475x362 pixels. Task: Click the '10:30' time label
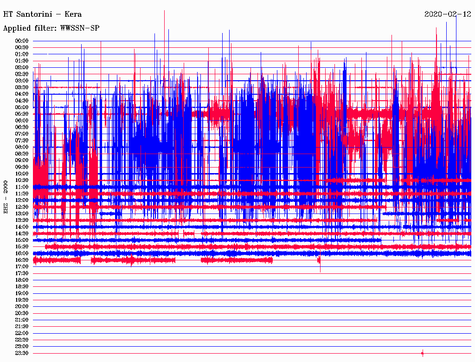[x=22, y=181]
